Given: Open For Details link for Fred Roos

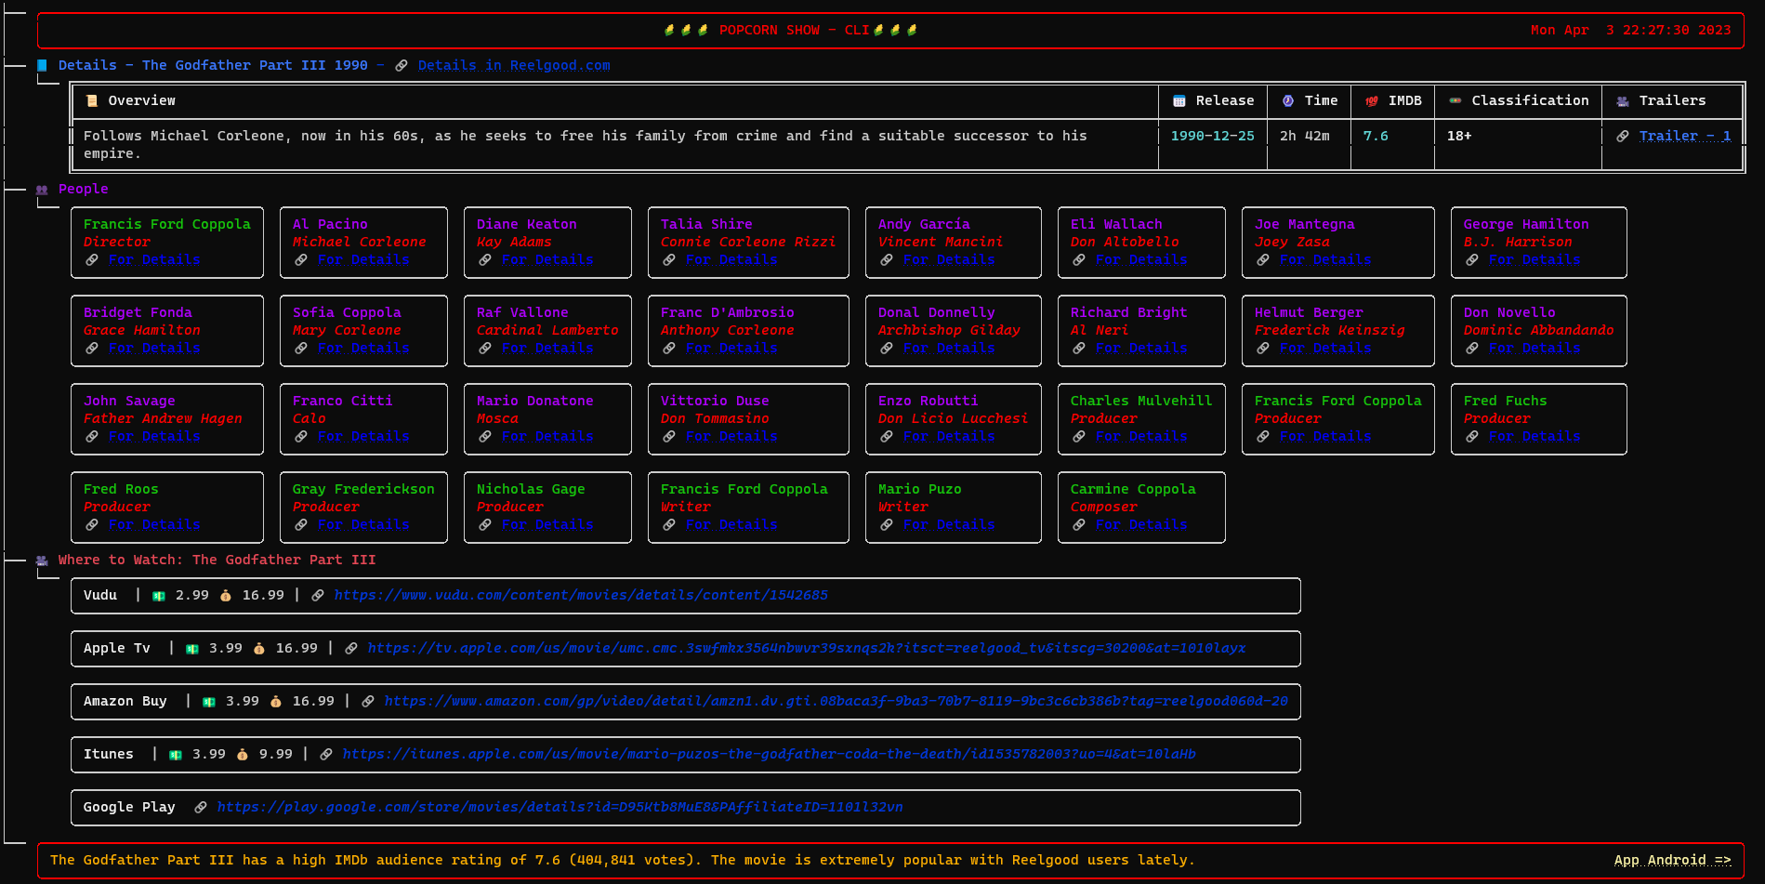Looking at the screenshot, I should point(154,525).
